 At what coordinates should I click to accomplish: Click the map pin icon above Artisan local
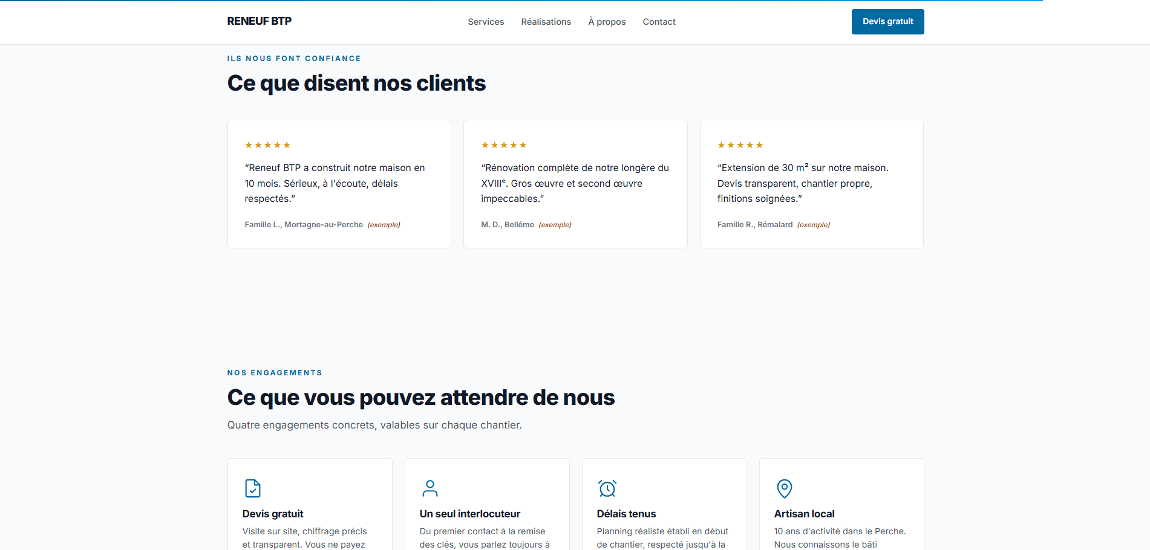(x=784, y=488)
